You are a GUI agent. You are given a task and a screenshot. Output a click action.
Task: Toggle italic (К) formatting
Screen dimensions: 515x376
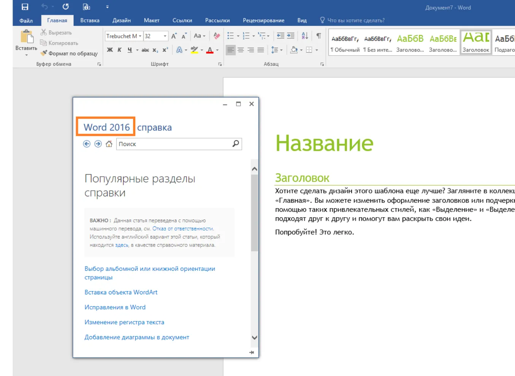click(x=120, y=50)
